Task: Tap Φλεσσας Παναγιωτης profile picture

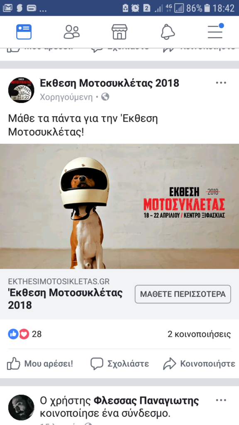Action: pos(21,408)
